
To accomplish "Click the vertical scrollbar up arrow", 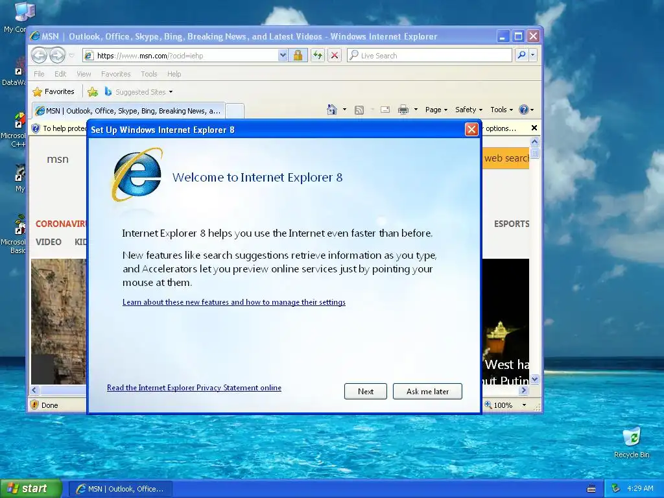I will 534,141.
